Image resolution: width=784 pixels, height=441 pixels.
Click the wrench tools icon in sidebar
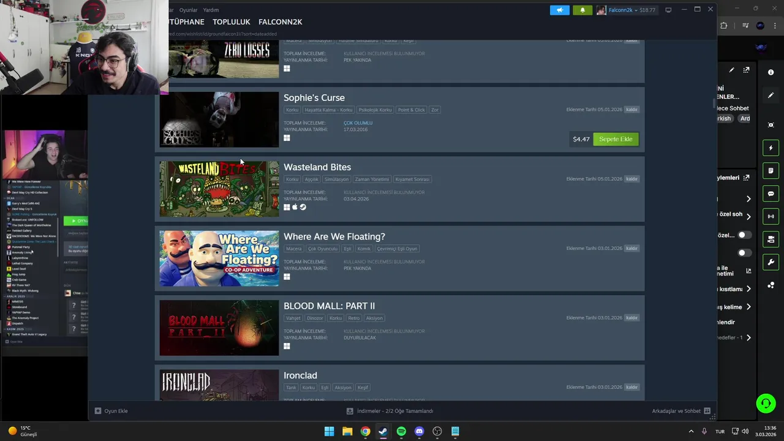771,262
